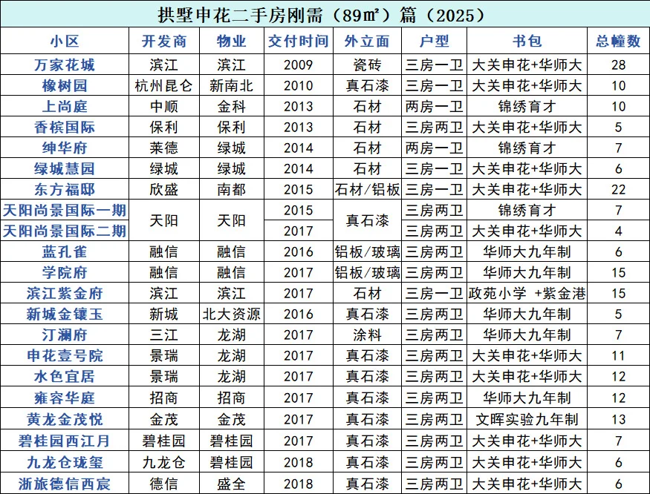
Task: Select 2018 in the 九龙仓珑玺 row
Action: tap(299, 462)
